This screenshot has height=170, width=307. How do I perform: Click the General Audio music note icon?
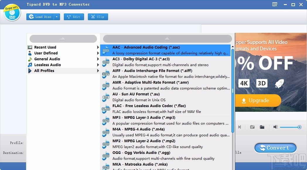coord(30,59)
